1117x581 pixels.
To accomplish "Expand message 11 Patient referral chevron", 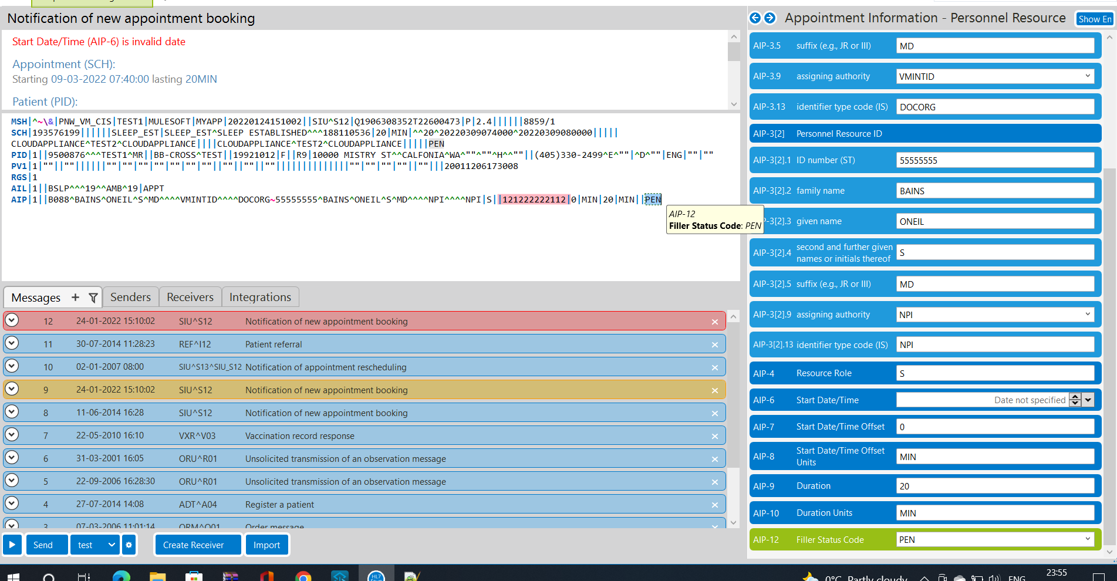I will (x=12, y=343).
